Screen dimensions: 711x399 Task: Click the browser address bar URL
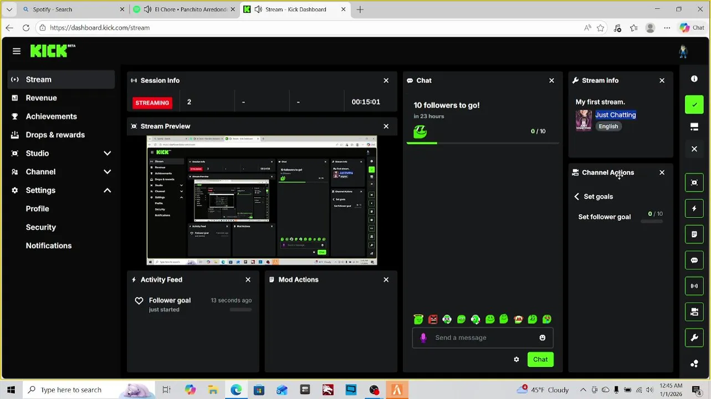point(100,28)
